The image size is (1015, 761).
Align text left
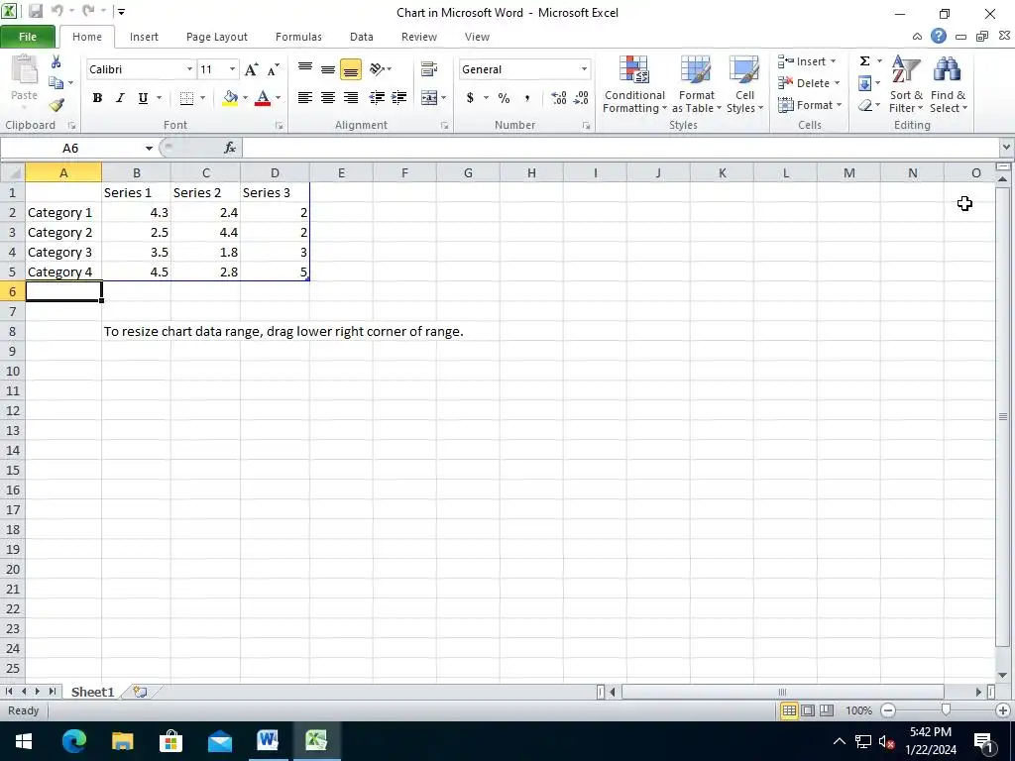[305, 98]
